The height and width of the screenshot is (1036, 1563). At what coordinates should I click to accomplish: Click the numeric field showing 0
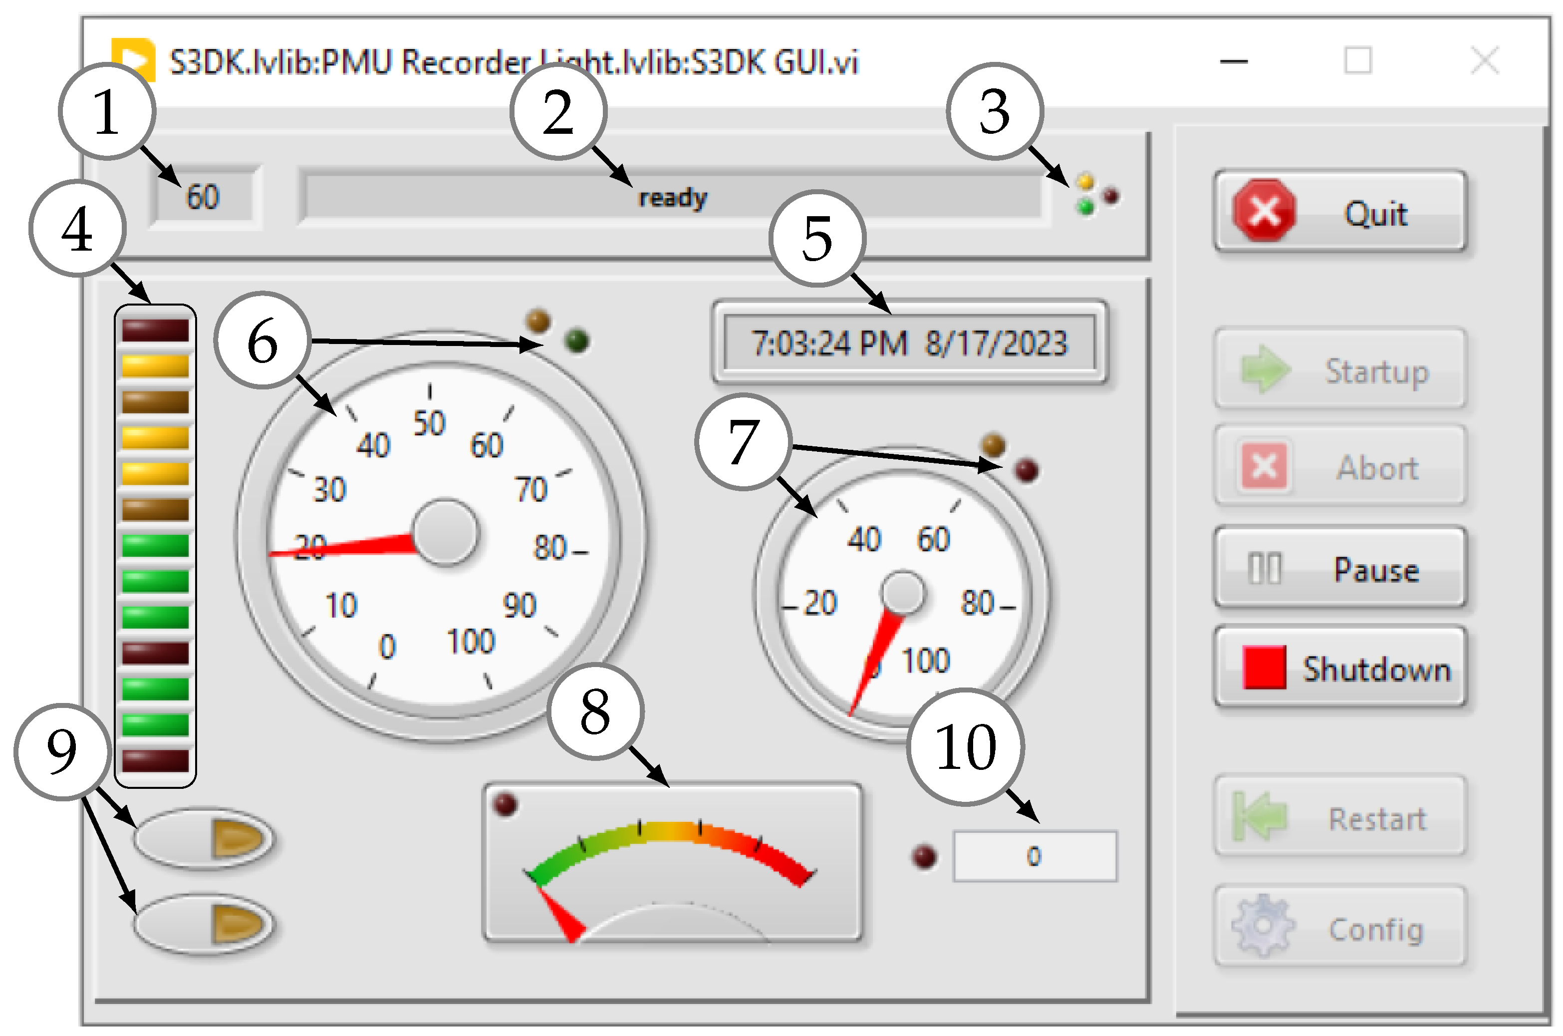1034,857
